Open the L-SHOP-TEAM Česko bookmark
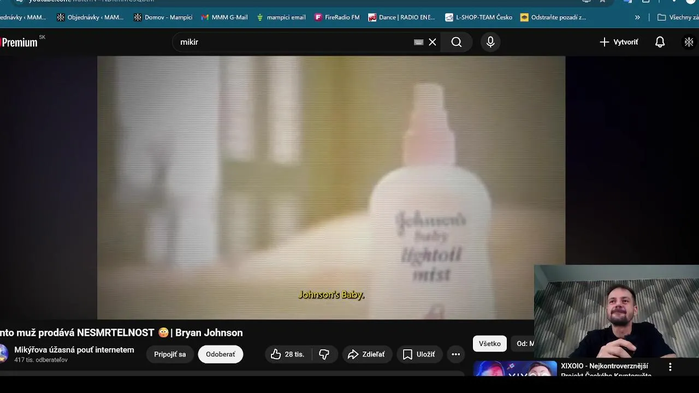 pyautogui.click(x=478, y=17)
